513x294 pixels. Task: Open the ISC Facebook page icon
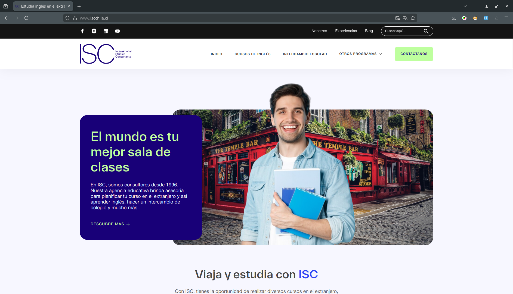[82, 31]
